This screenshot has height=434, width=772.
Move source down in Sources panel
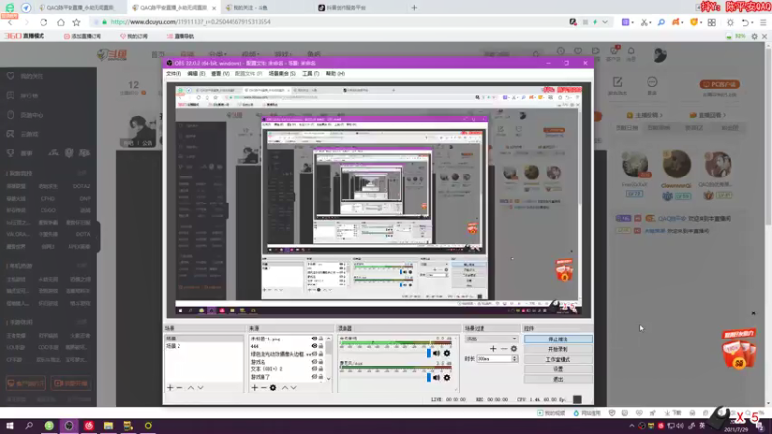[x=294, y=388]
